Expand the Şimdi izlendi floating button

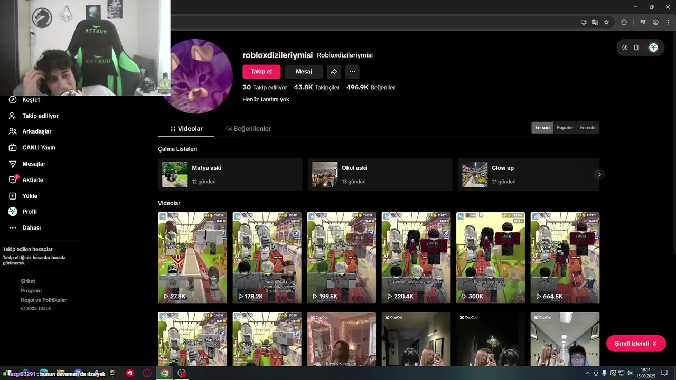coord(636,344)
